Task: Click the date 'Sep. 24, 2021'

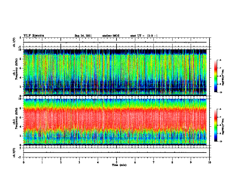Action: (83, 36)
